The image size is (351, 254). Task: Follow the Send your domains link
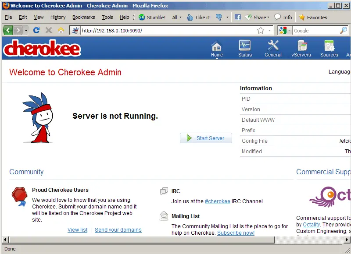pyautogui.click(x=118, y=229)
